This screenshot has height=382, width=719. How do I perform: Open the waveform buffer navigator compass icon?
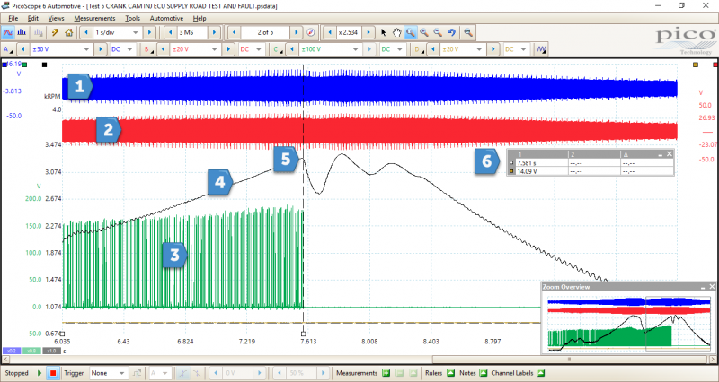click(x=310, y=32)
